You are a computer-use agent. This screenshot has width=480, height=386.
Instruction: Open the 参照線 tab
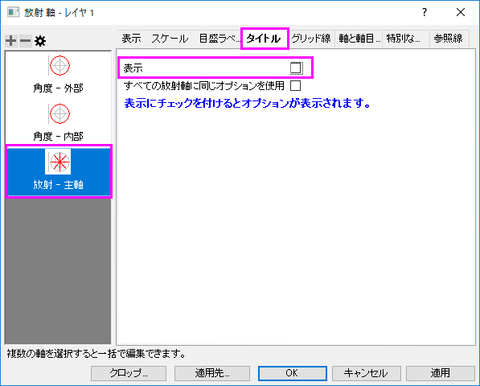(448, 39)
